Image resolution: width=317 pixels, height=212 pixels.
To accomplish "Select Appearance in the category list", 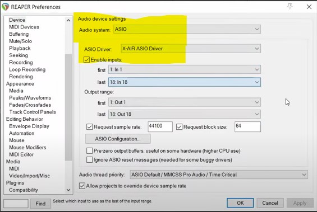I will coord(20,84).
